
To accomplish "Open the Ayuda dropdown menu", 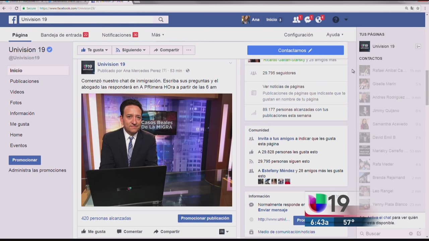I will coord(335,35).
